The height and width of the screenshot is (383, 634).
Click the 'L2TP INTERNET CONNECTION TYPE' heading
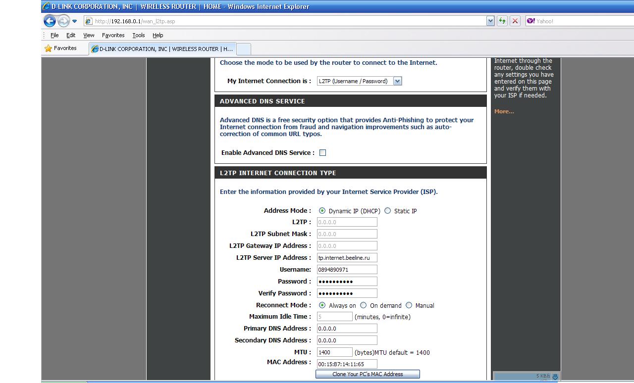point(278,173)
